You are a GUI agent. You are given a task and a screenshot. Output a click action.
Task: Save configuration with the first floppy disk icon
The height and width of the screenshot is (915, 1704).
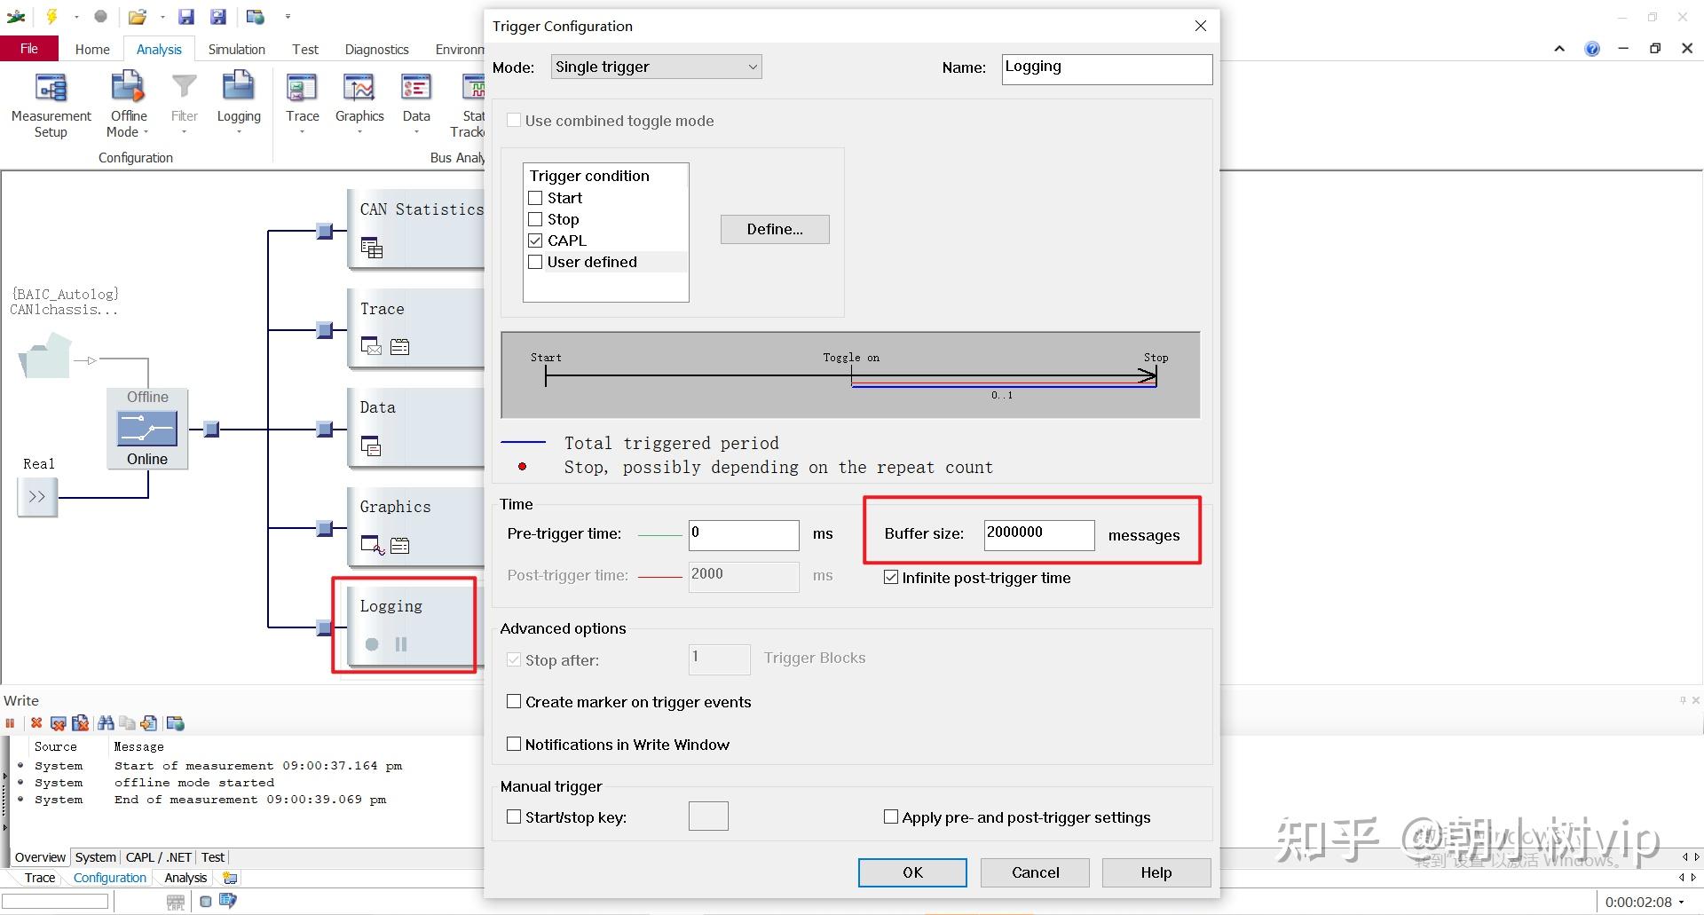185,16
